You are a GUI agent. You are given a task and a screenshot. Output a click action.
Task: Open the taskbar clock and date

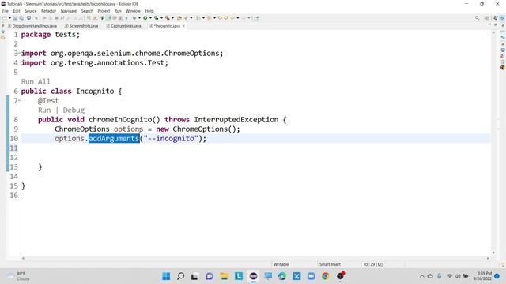482,276
